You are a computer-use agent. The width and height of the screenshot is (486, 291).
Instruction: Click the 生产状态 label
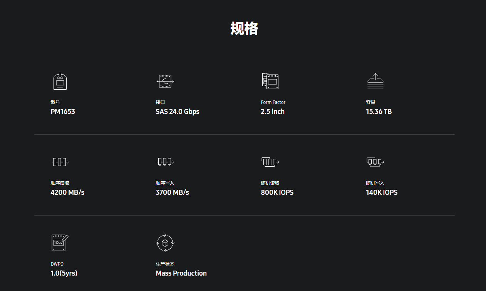[x=165, y=264]
